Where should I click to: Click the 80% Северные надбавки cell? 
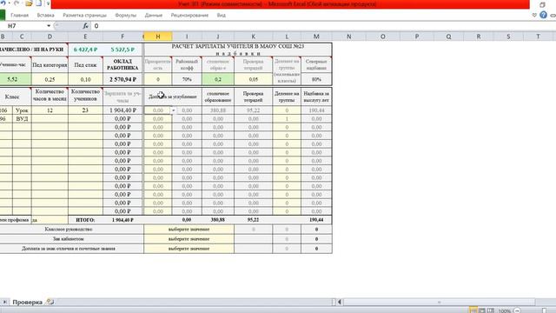[316, 79]
